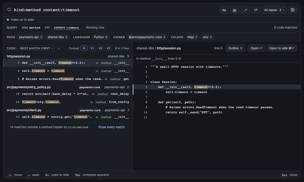This screenshot has width=304, height=182.
Task: Select result line 44 timeout=cfg.timeout
Action: (68, 102)
